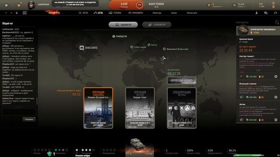Open the ШТАБ headquarters tab

coord(98,13)
